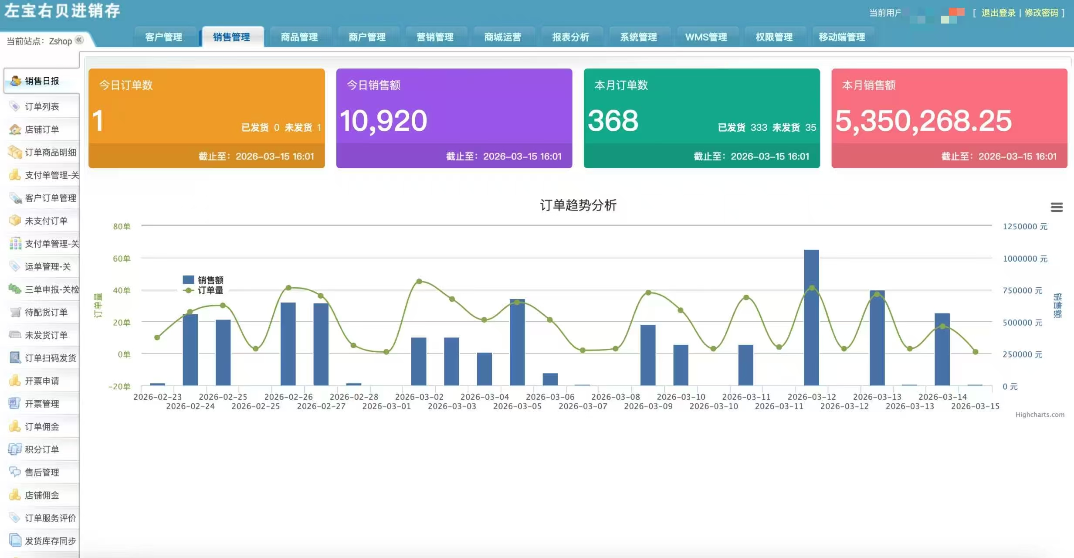Click the 本月销售额 red card
1074x558 pixels.
pyautogui.click(x=949, y=118)
